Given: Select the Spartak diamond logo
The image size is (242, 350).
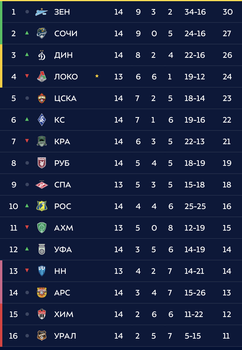Looking at the screenshot, I should point(42,184).
